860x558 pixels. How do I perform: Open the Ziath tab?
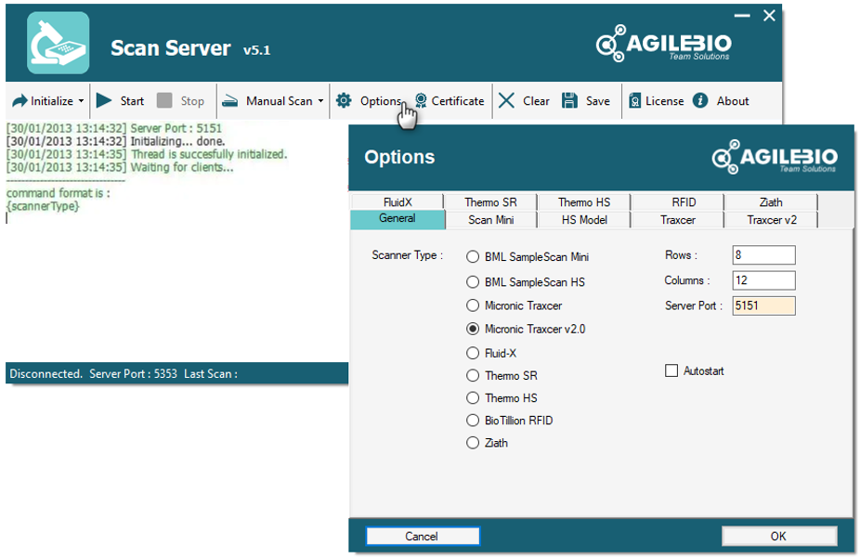(x=771, y=202)
